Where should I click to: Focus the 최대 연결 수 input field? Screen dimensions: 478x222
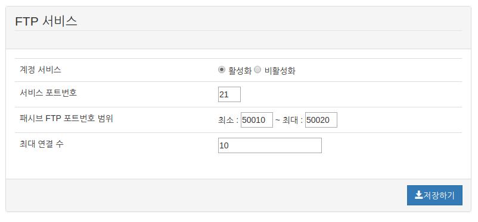pyautogui.click(x=270, y=145)
